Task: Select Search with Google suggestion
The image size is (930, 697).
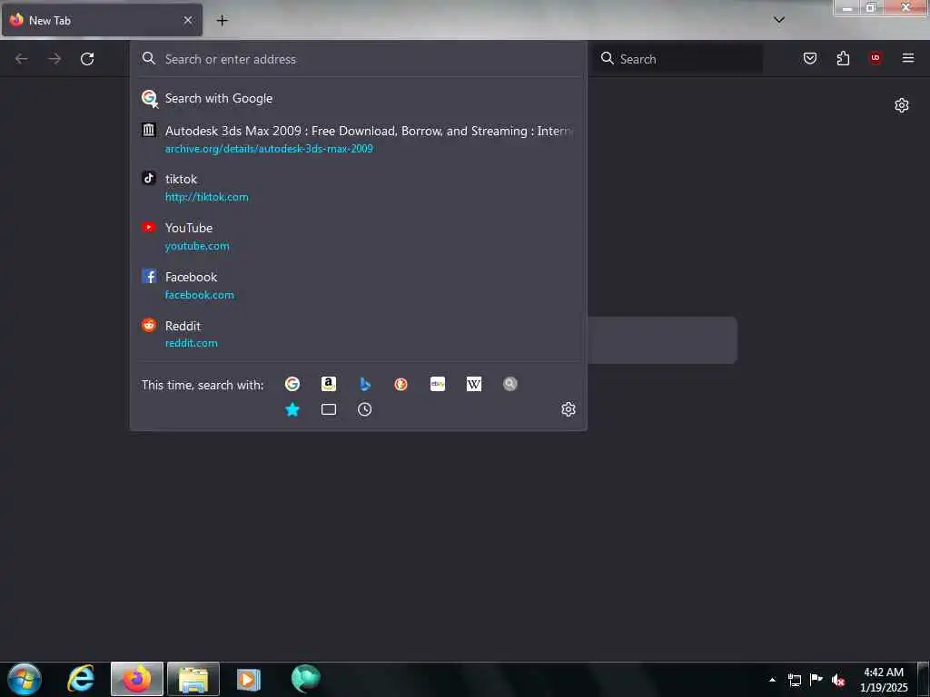Action: (358, 98)
